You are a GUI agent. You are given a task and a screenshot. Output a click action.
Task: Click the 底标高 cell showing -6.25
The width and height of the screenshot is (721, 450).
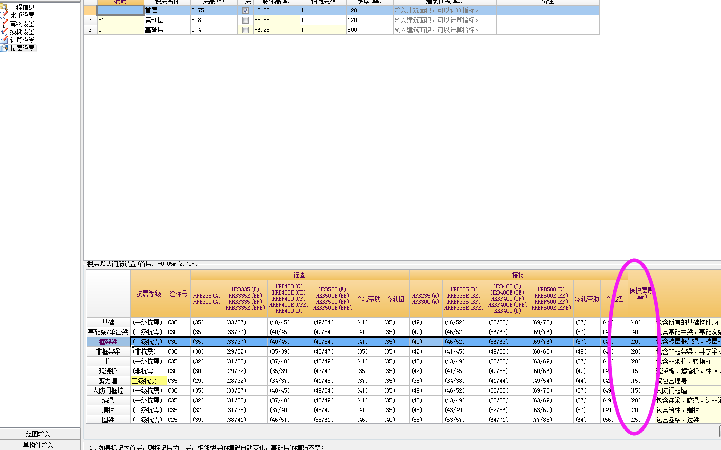(x=276, y=30)
